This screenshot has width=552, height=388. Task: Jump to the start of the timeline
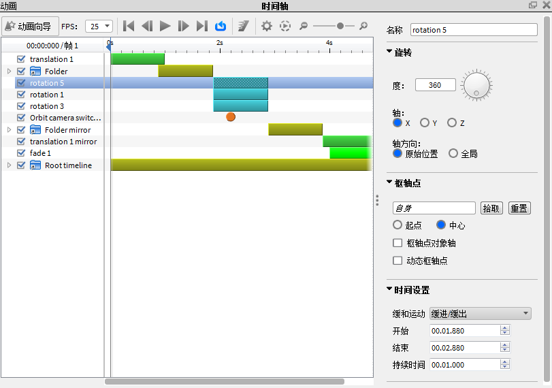[x=129, y=26]
